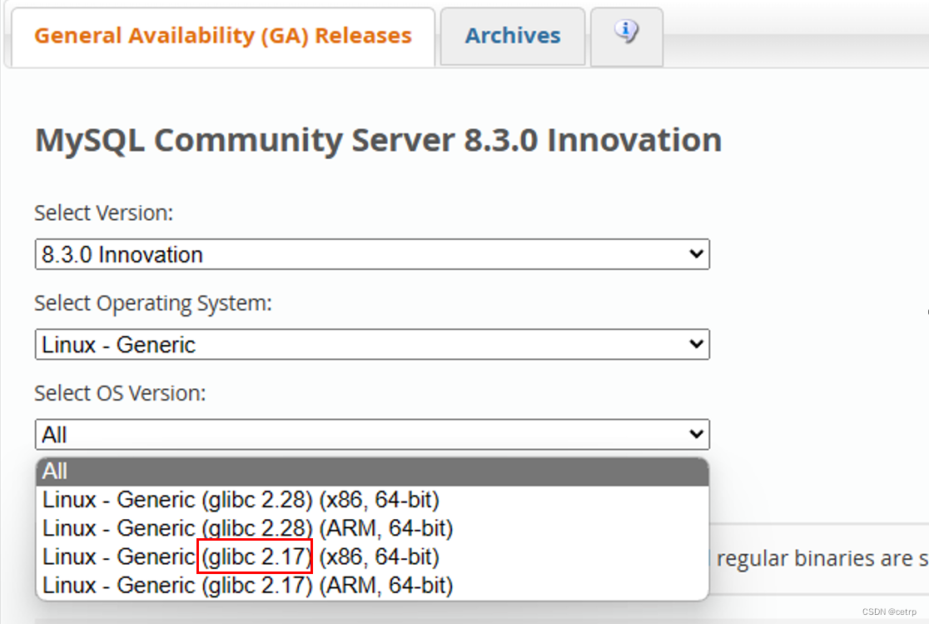Image resolution: width=929 pixels, height=624 pixels.
Task: Select Linux - Generic (glibc 2.17) (ARM, 64-bit)
Action: [372, 586]
